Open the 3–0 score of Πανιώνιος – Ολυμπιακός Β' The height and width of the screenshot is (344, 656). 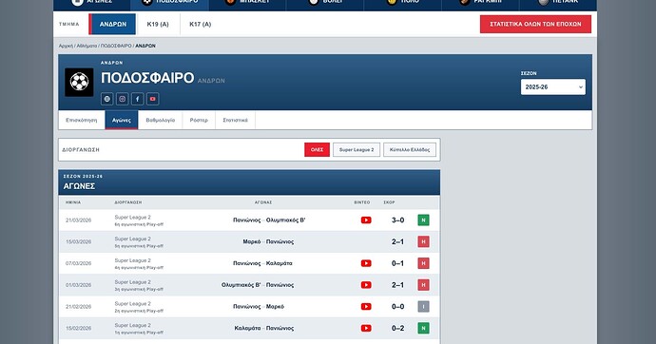coord(397,220)
